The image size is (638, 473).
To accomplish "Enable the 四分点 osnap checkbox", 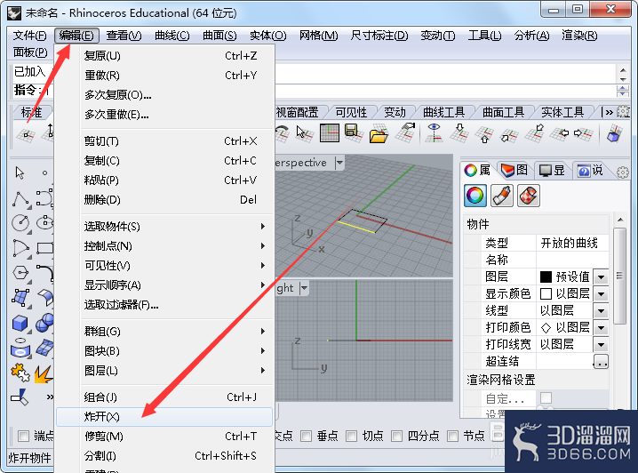I will tap(396, 437).
